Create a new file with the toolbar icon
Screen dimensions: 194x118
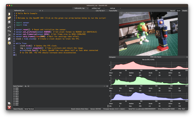click(9, 14)
